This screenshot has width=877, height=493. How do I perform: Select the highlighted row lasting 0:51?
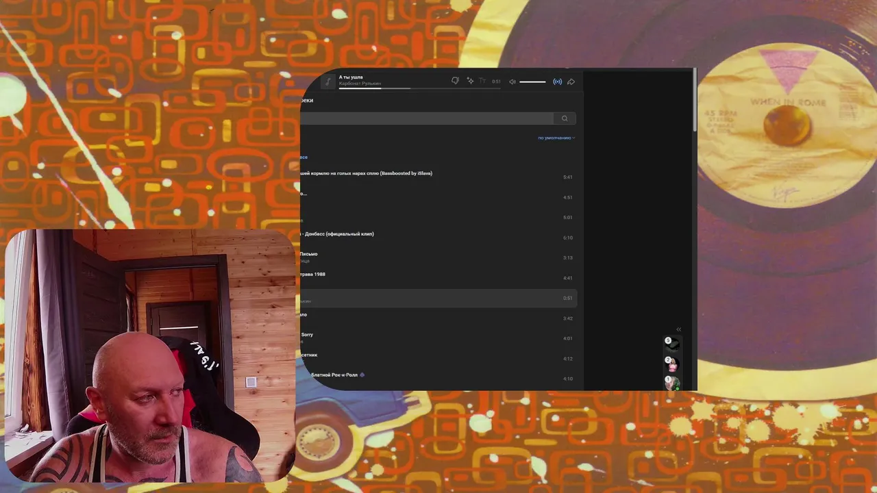438,298
